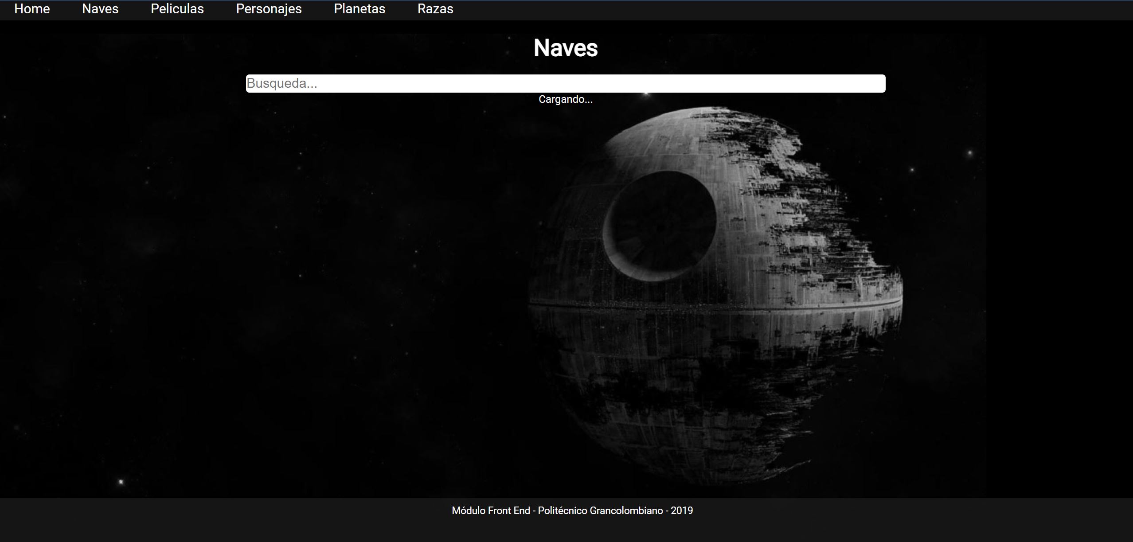Image resolution: width=1133 pixels, height=542 pixels.
Task: Open the Personajes page
Action: point(269,9)
